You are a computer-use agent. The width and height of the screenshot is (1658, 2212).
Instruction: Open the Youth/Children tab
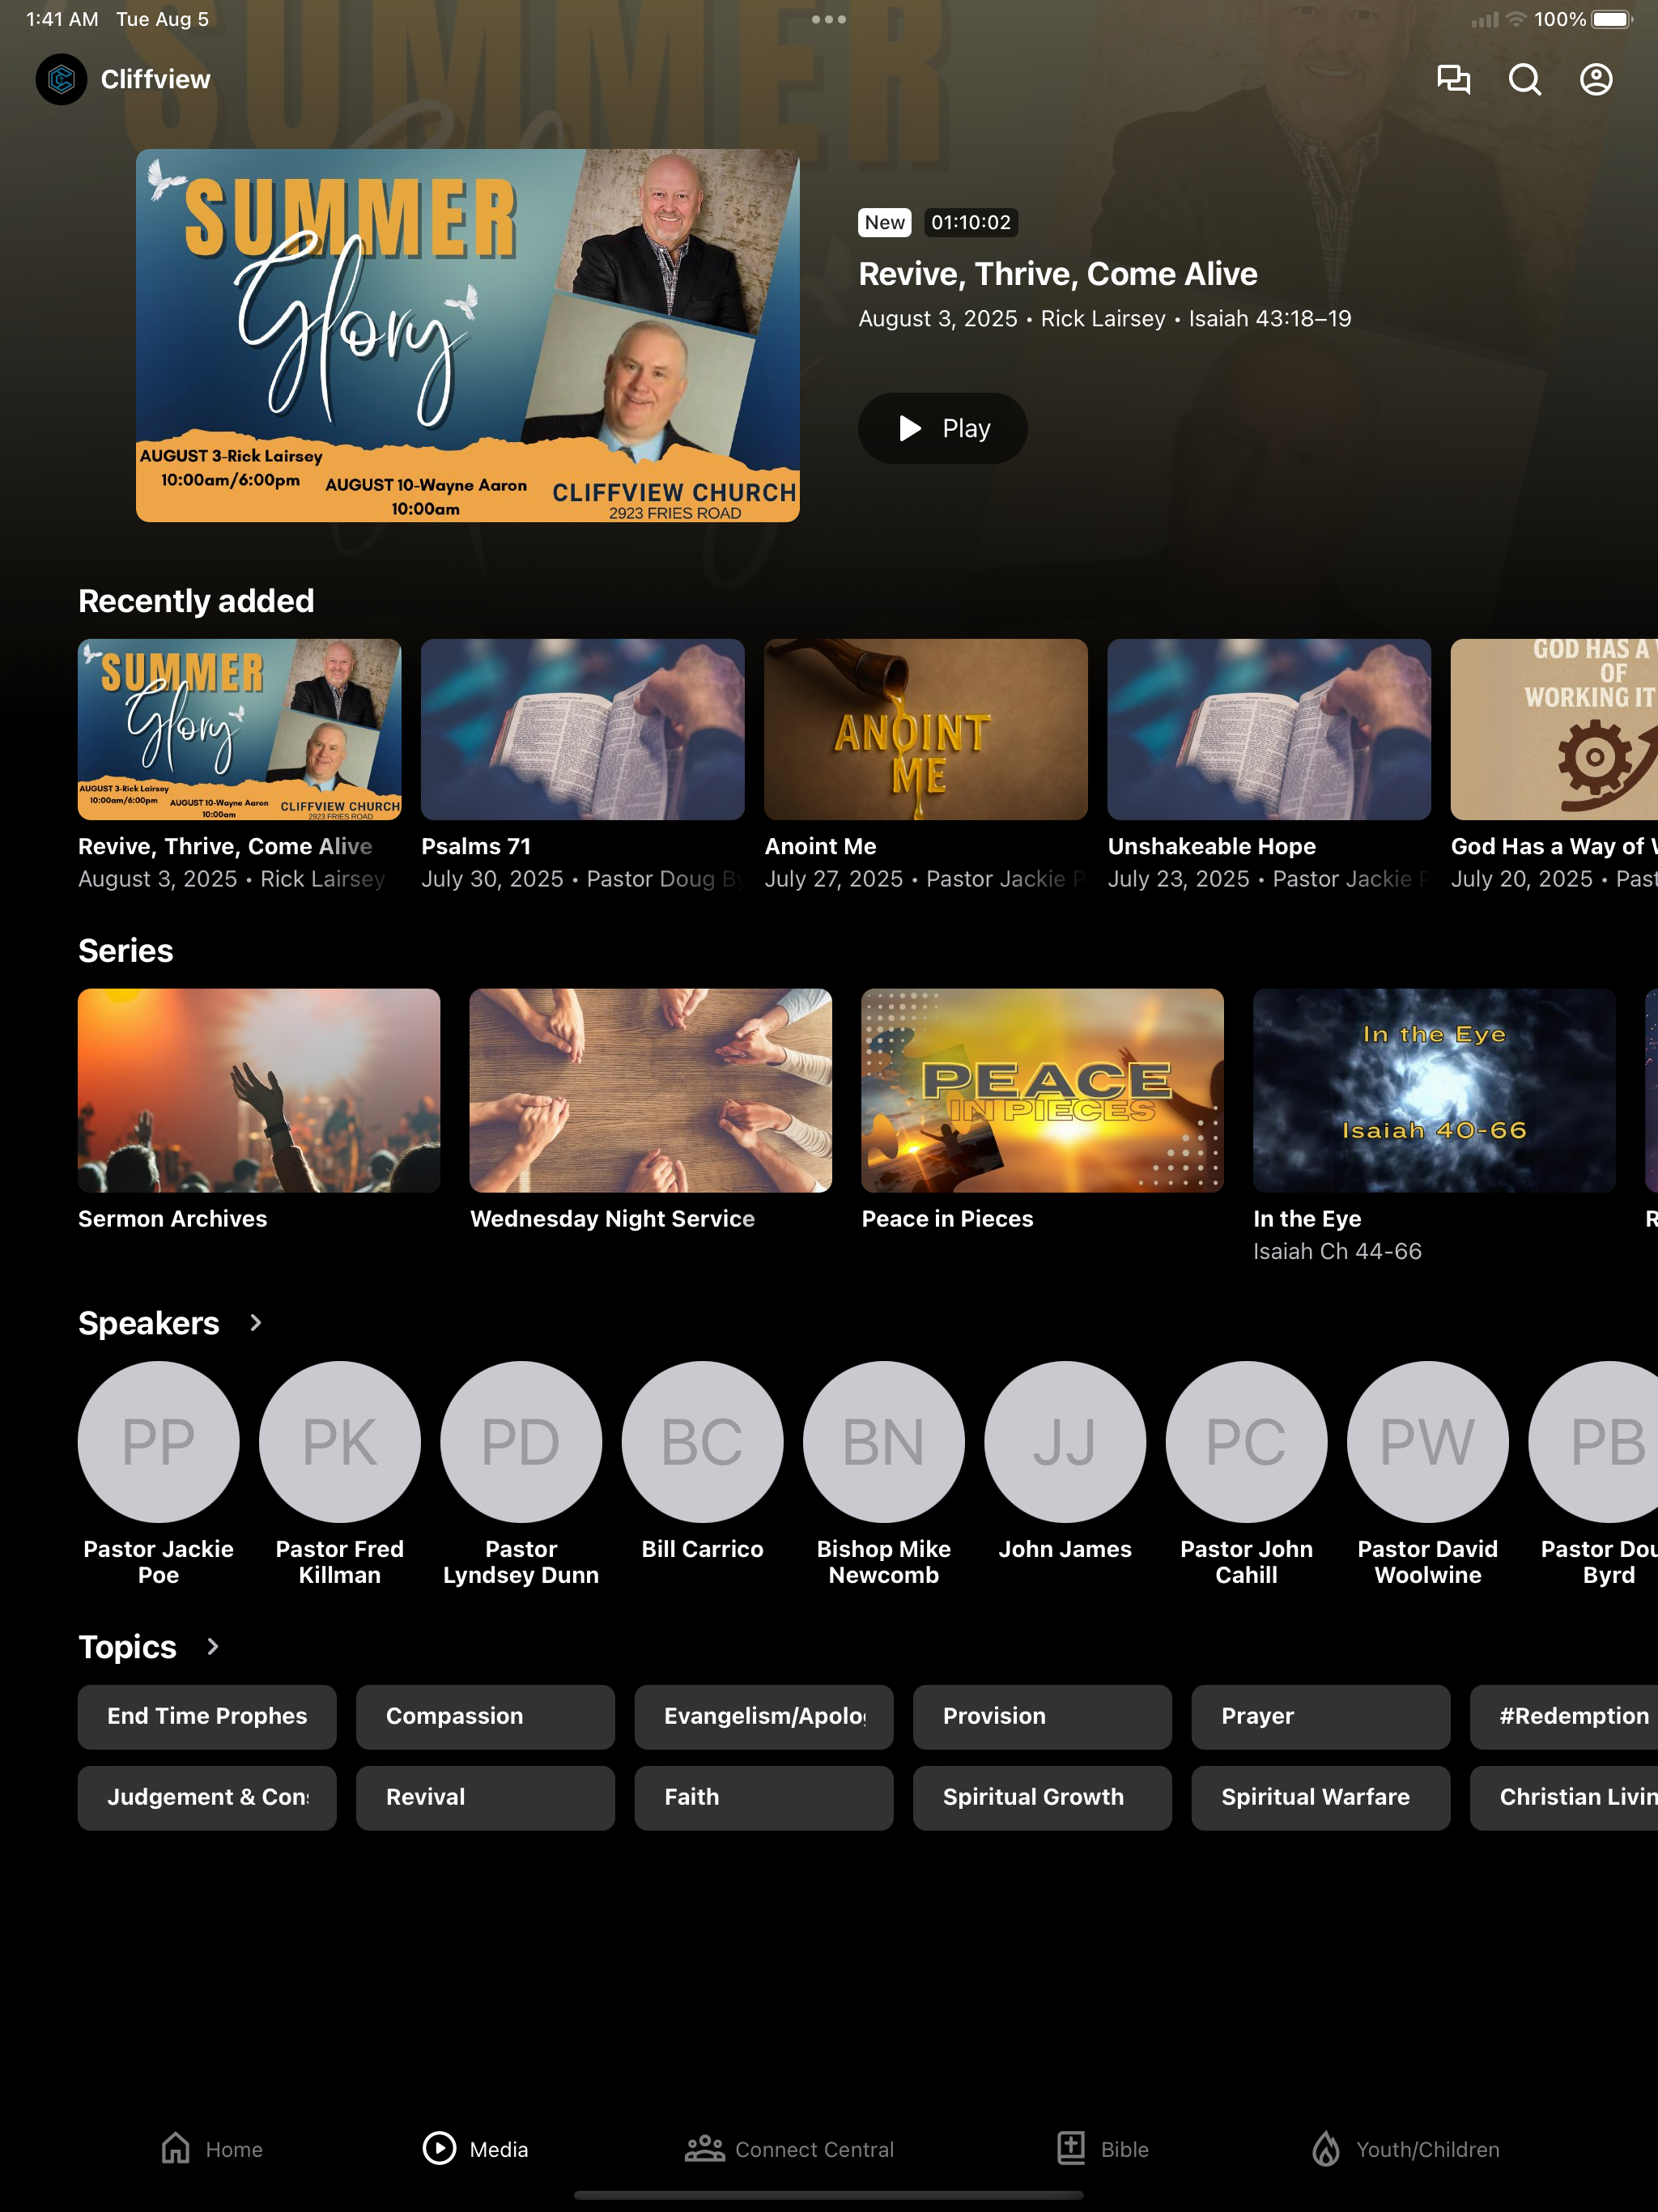point(1405,2149)
